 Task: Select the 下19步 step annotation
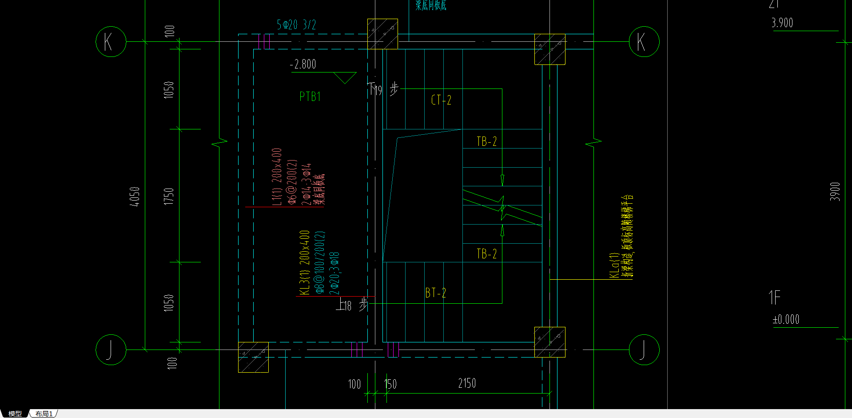pos(383,89)
